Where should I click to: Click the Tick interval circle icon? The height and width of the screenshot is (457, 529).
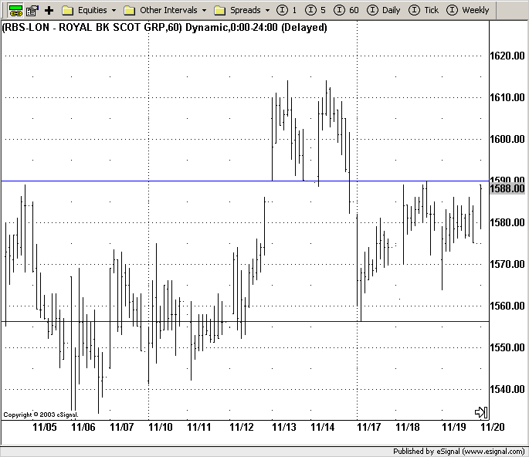[414, 11]
